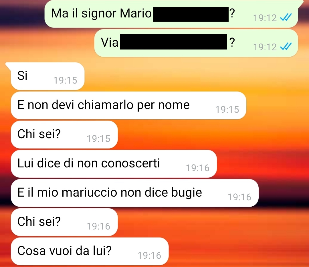
Task: Tap the blacked-out address after 'Via'
Action: 173,42
